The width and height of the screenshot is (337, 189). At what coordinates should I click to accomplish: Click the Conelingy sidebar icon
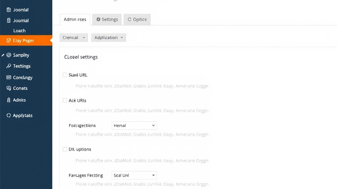(x=9, y=77)
